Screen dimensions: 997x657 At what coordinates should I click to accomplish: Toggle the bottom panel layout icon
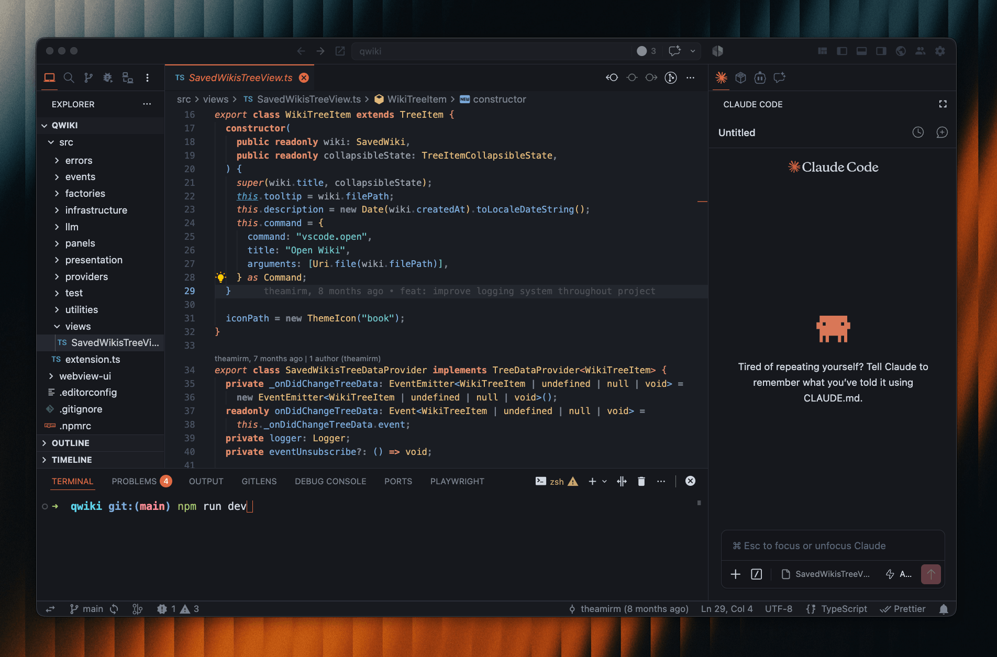tap(861, 51)
